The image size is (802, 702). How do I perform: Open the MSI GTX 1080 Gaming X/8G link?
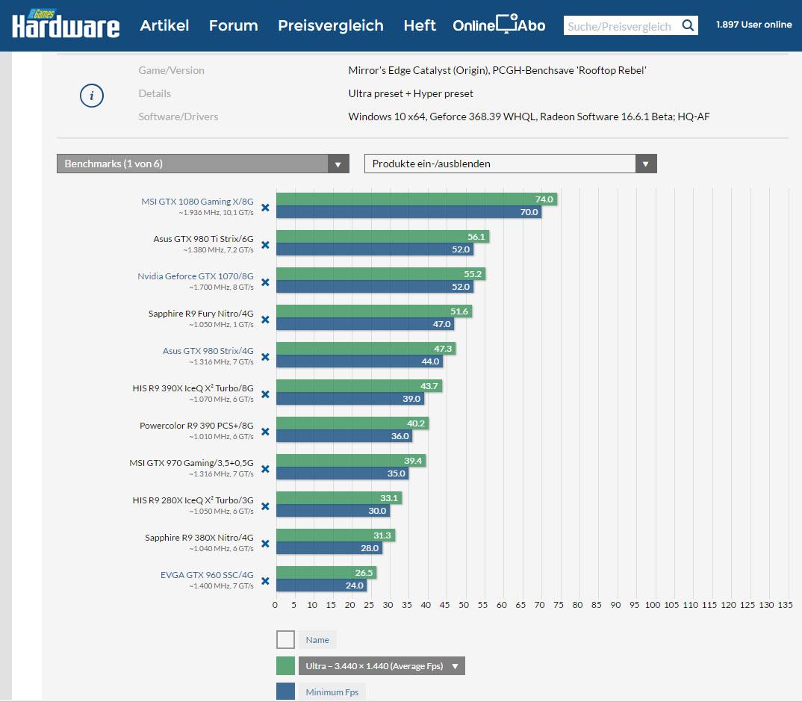(197, 202)
